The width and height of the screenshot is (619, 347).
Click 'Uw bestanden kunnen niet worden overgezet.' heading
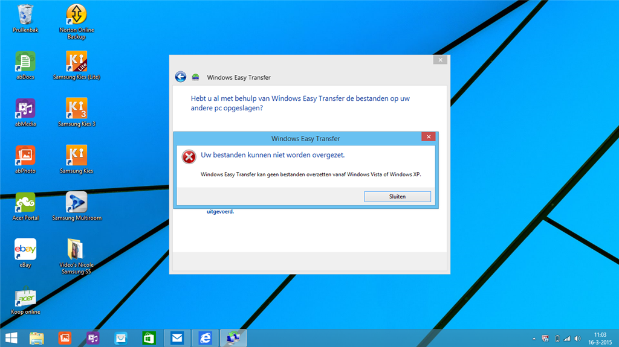coord(273,155)
